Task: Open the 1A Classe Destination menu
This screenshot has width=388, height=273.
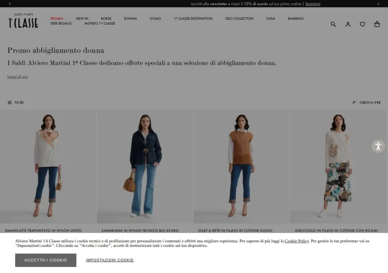Action: click(x=193, y=18)
